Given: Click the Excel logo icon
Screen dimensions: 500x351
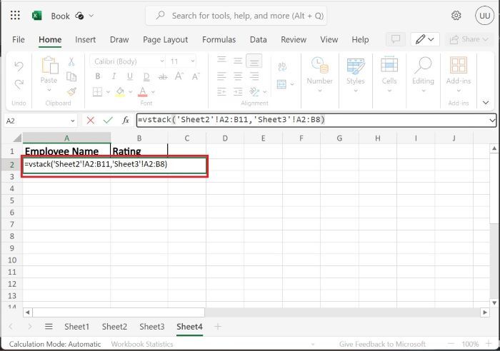Looking at the screenshot, I should 37,16.
